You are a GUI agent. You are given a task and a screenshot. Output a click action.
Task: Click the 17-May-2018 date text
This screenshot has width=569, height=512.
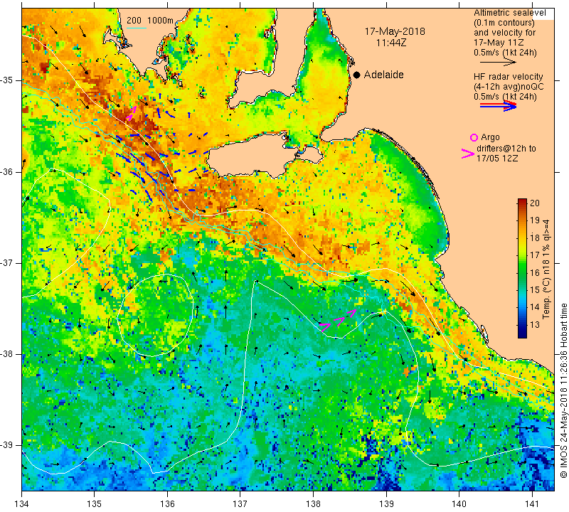395,31
